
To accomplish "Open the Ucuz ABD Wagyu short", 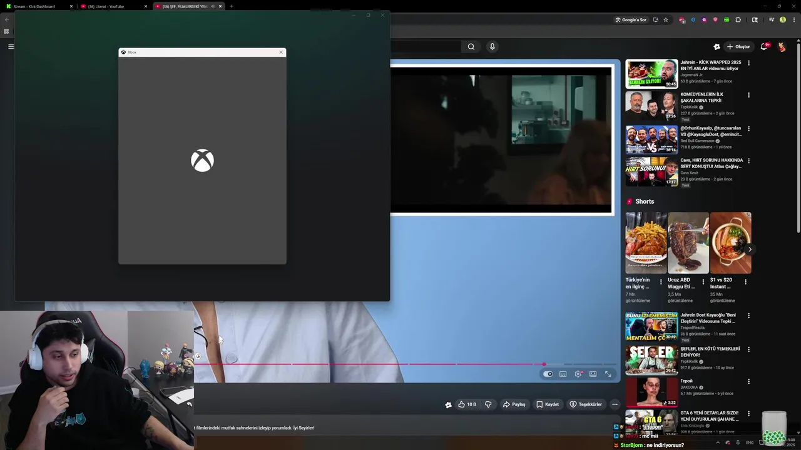I will point(688,243).
